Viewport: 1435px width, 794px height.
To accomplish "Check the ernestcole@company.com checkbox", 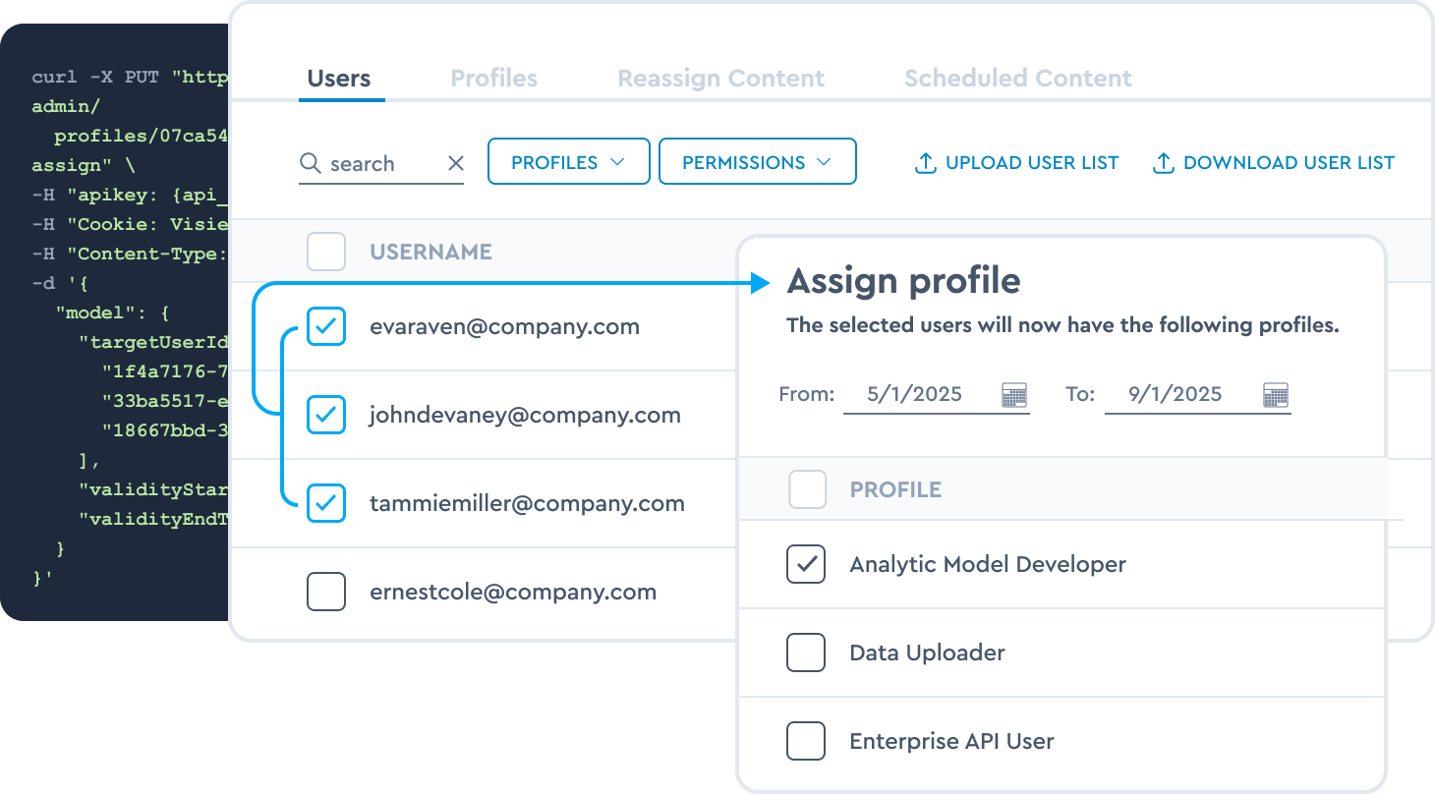I will click(x=326, y=592).
